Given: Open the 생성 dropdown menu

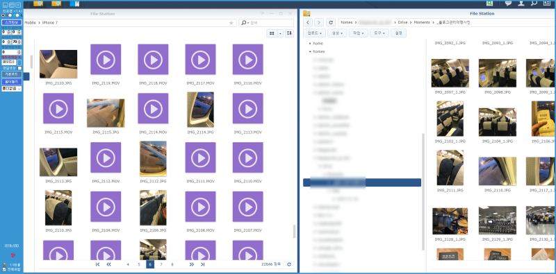Looking at the screenshot, I should 337,33.
